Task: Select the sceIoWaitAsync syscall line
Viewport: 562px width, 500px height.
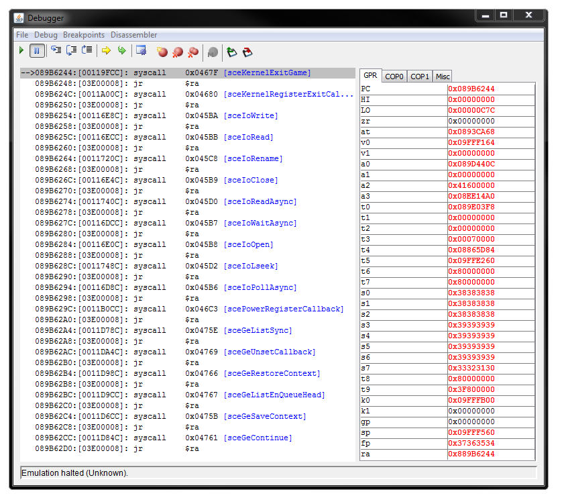Action: 188,223
